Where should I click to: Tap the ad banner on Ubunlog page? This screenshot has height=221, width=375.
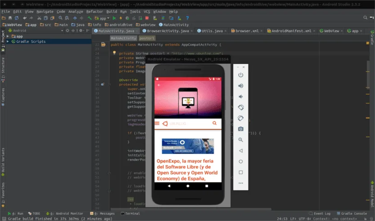pos(188,146)
